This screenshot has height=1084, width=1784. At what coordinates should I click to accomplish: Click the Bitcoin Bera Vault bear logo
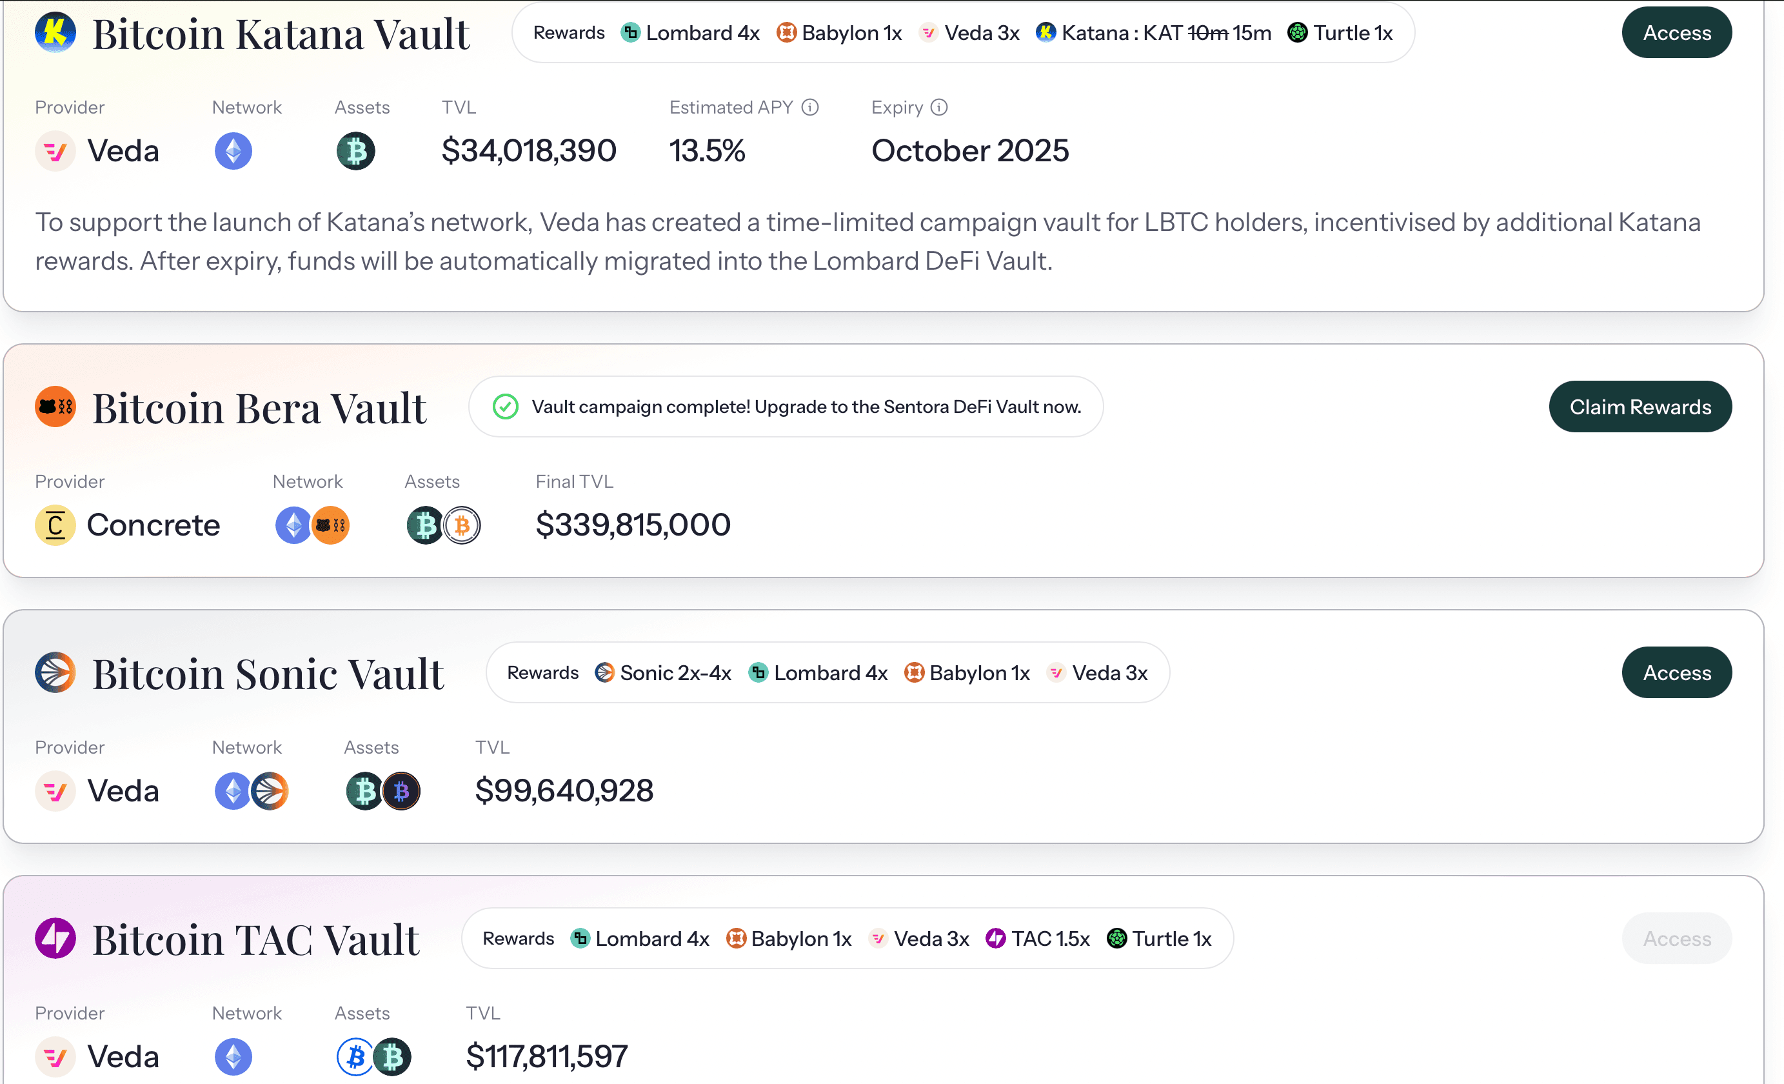tap(55, 407)
